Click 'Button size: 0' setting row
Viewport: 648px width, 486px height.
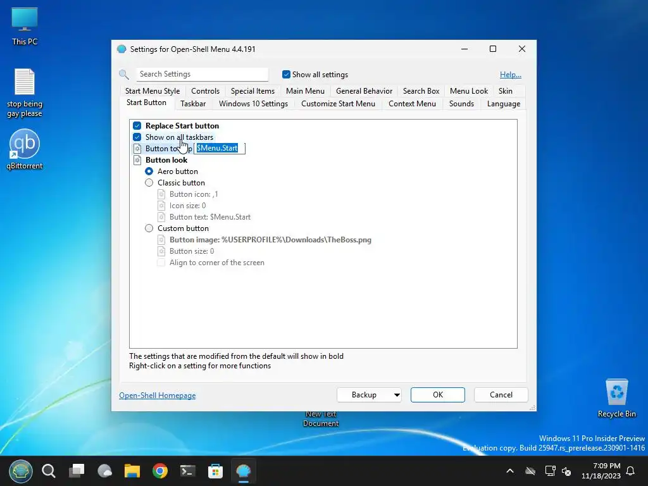click(192, 251)
